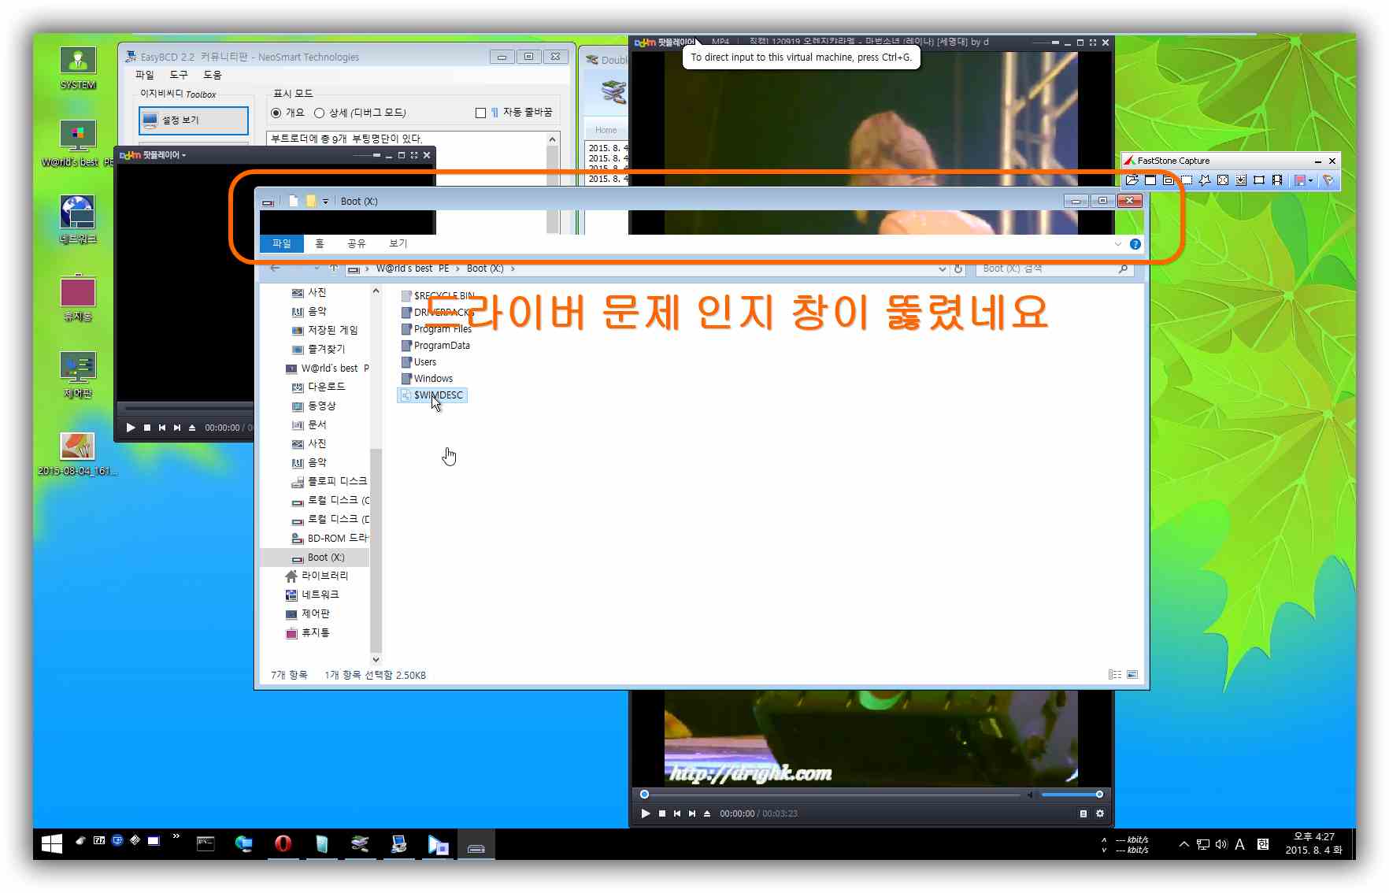The image size is (1389, 893).
Task: Select 플로피 디스크 in navigation tree
Action: [x=328, y=481]
